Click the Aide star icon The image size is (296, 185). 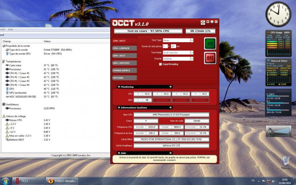point(119,153)
